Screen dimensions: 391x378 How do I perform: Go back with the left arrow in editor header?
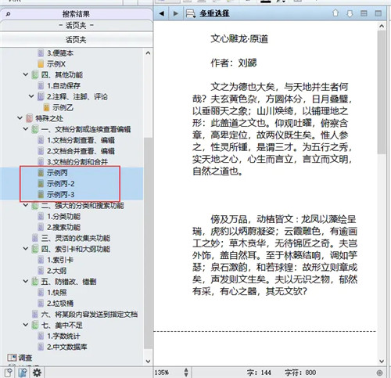[162, 13]
